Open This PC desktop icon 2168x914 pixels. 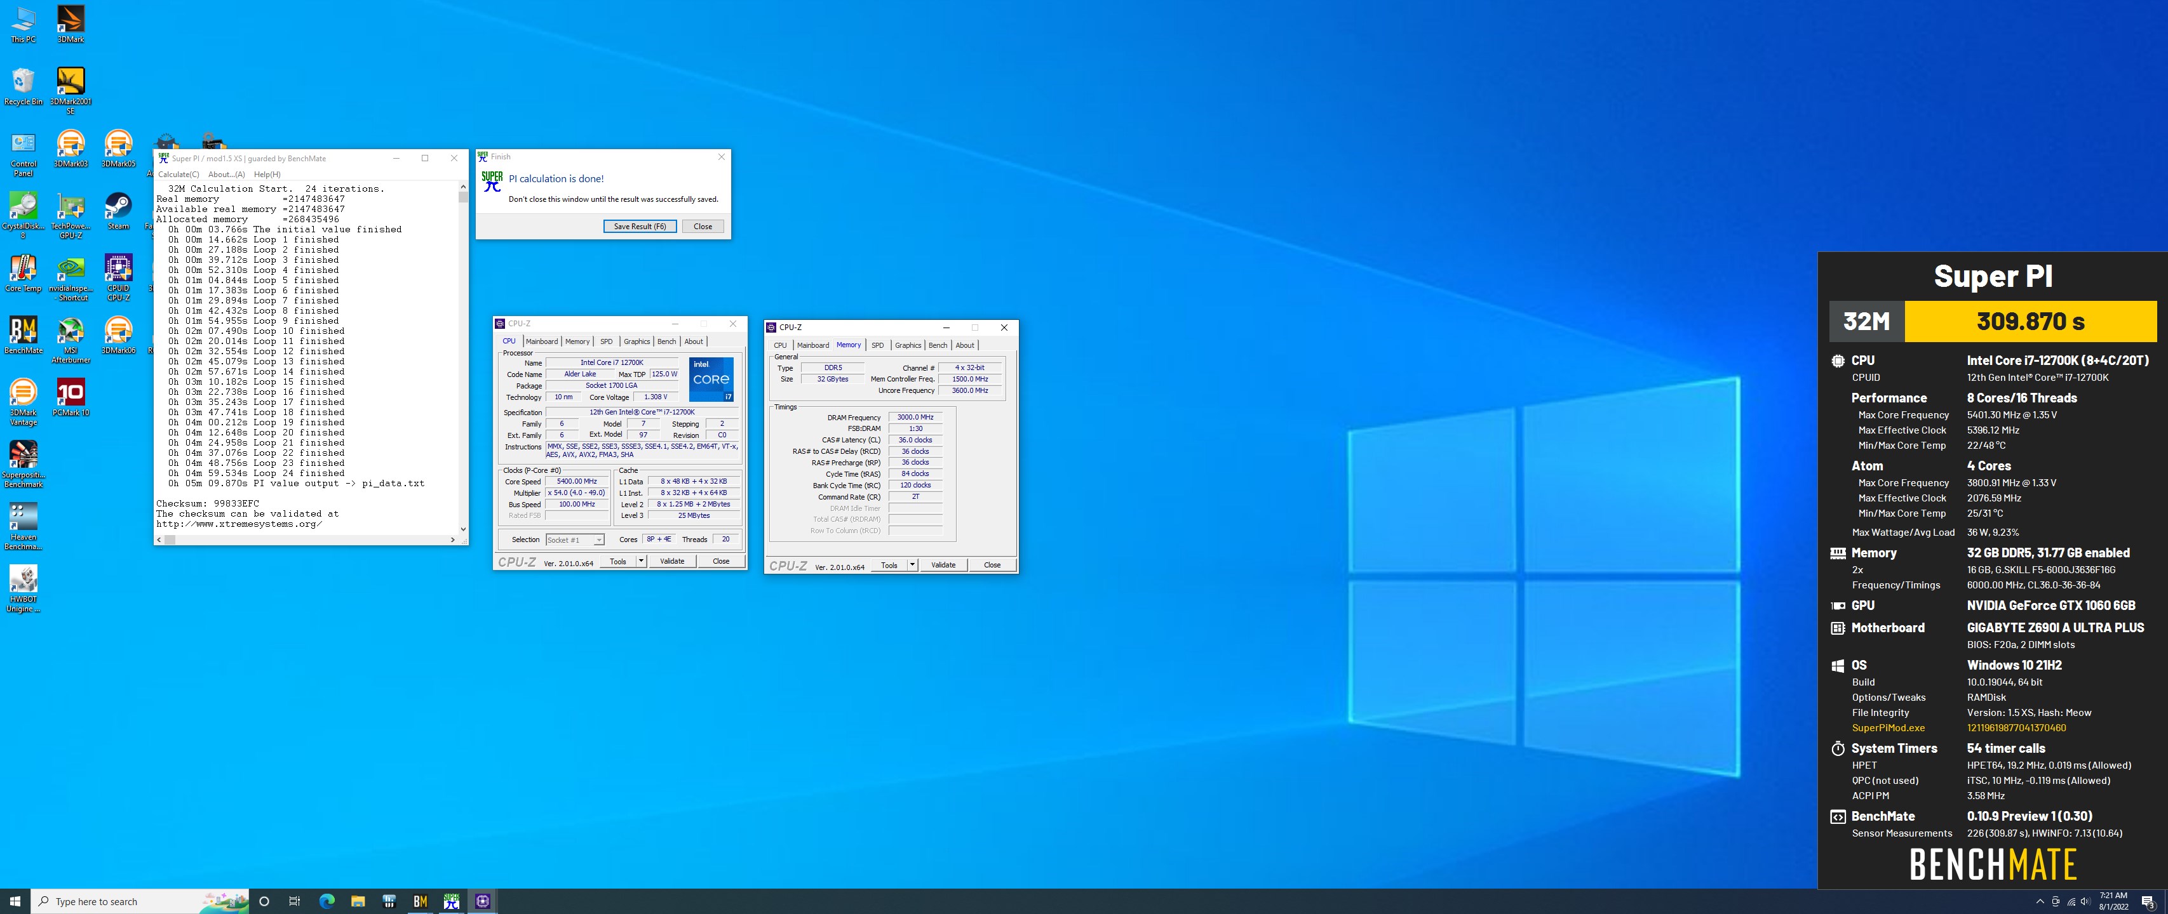click(24, 24)
